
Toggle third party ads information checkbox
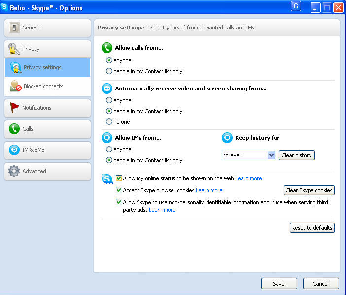pos(119,202)
